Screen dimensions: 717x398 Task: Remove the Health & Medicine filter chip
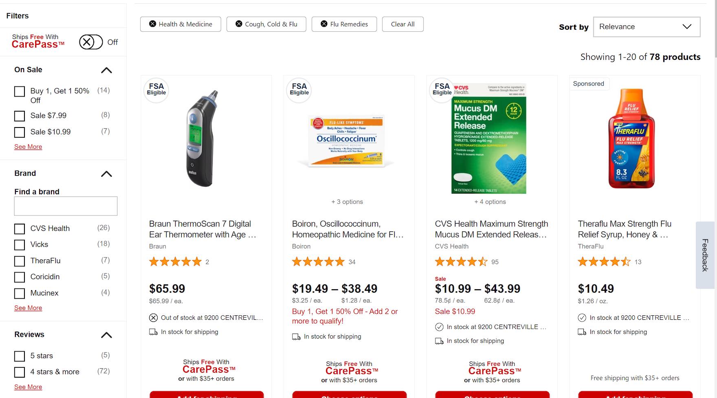coord(153,24)
